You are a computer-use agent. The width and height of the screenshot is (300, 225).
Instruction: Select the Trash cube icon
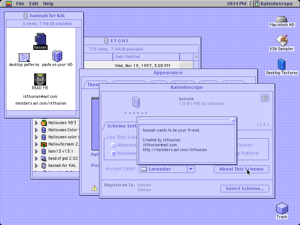pyautogui.click(x=282, y=208)
